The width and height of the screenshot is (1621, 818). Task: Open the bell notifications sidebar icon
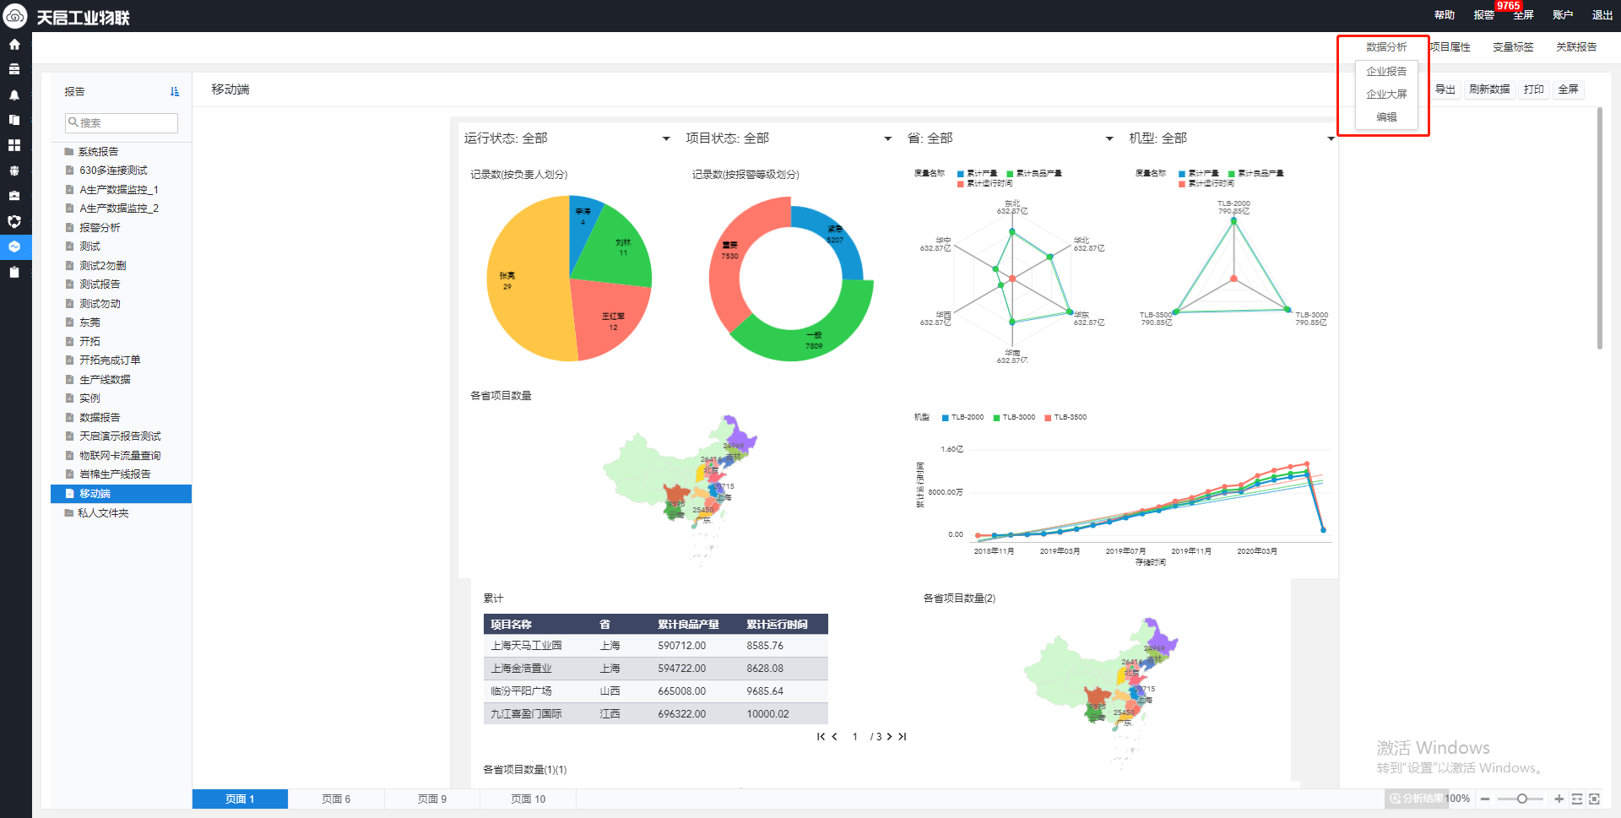pos(14,95)
